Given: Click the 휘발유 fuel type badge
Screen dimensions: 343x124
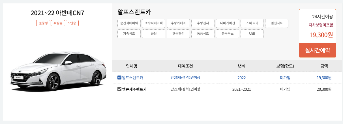Looking at the screenshot, I should pos(58,23).
